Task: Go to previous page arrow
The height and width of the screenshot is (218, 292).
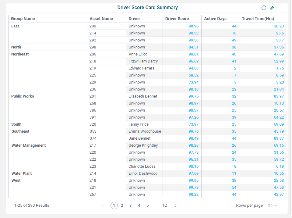Action: (x=104, y=205)
